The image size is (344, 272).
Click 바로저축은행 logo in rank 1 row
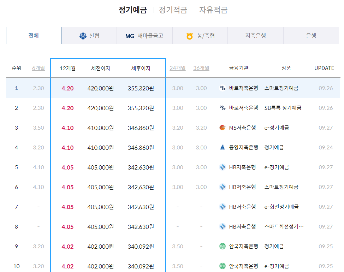(x=223, y=88)
